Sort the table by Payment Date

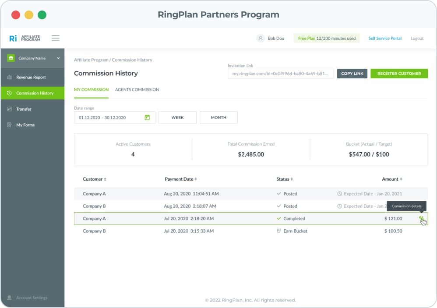pos(181,179)
